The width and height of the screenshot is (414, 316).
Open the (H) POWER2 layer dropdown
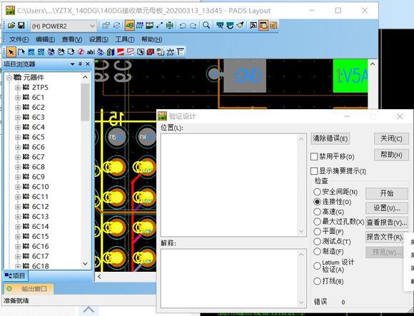(64, 26)
